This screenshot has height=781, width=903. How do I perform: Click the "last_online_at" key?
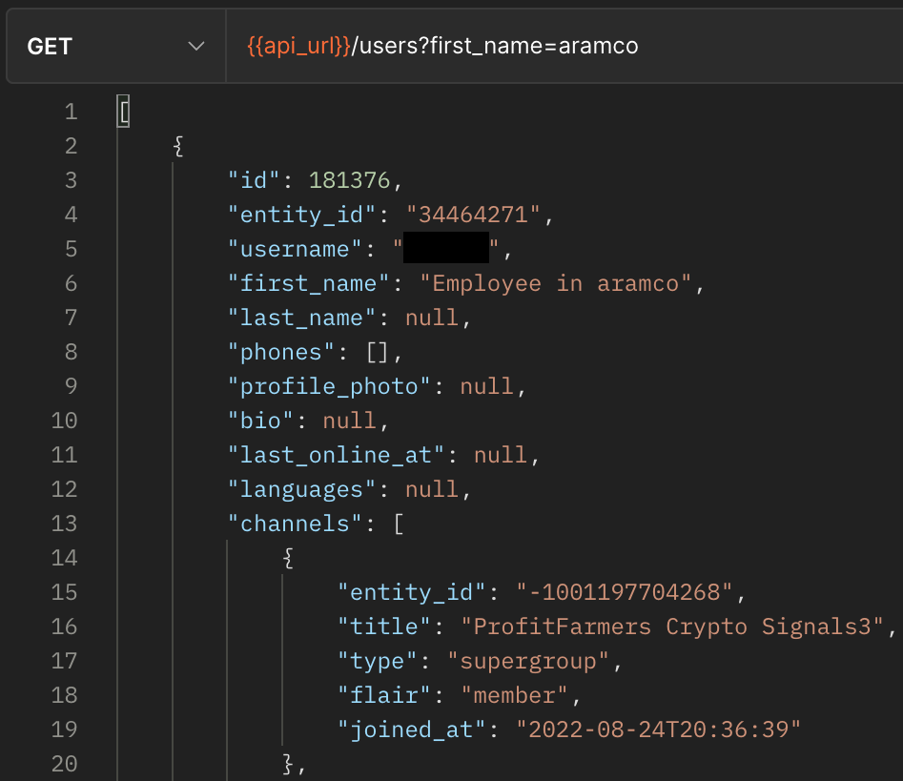click(337, 455)
